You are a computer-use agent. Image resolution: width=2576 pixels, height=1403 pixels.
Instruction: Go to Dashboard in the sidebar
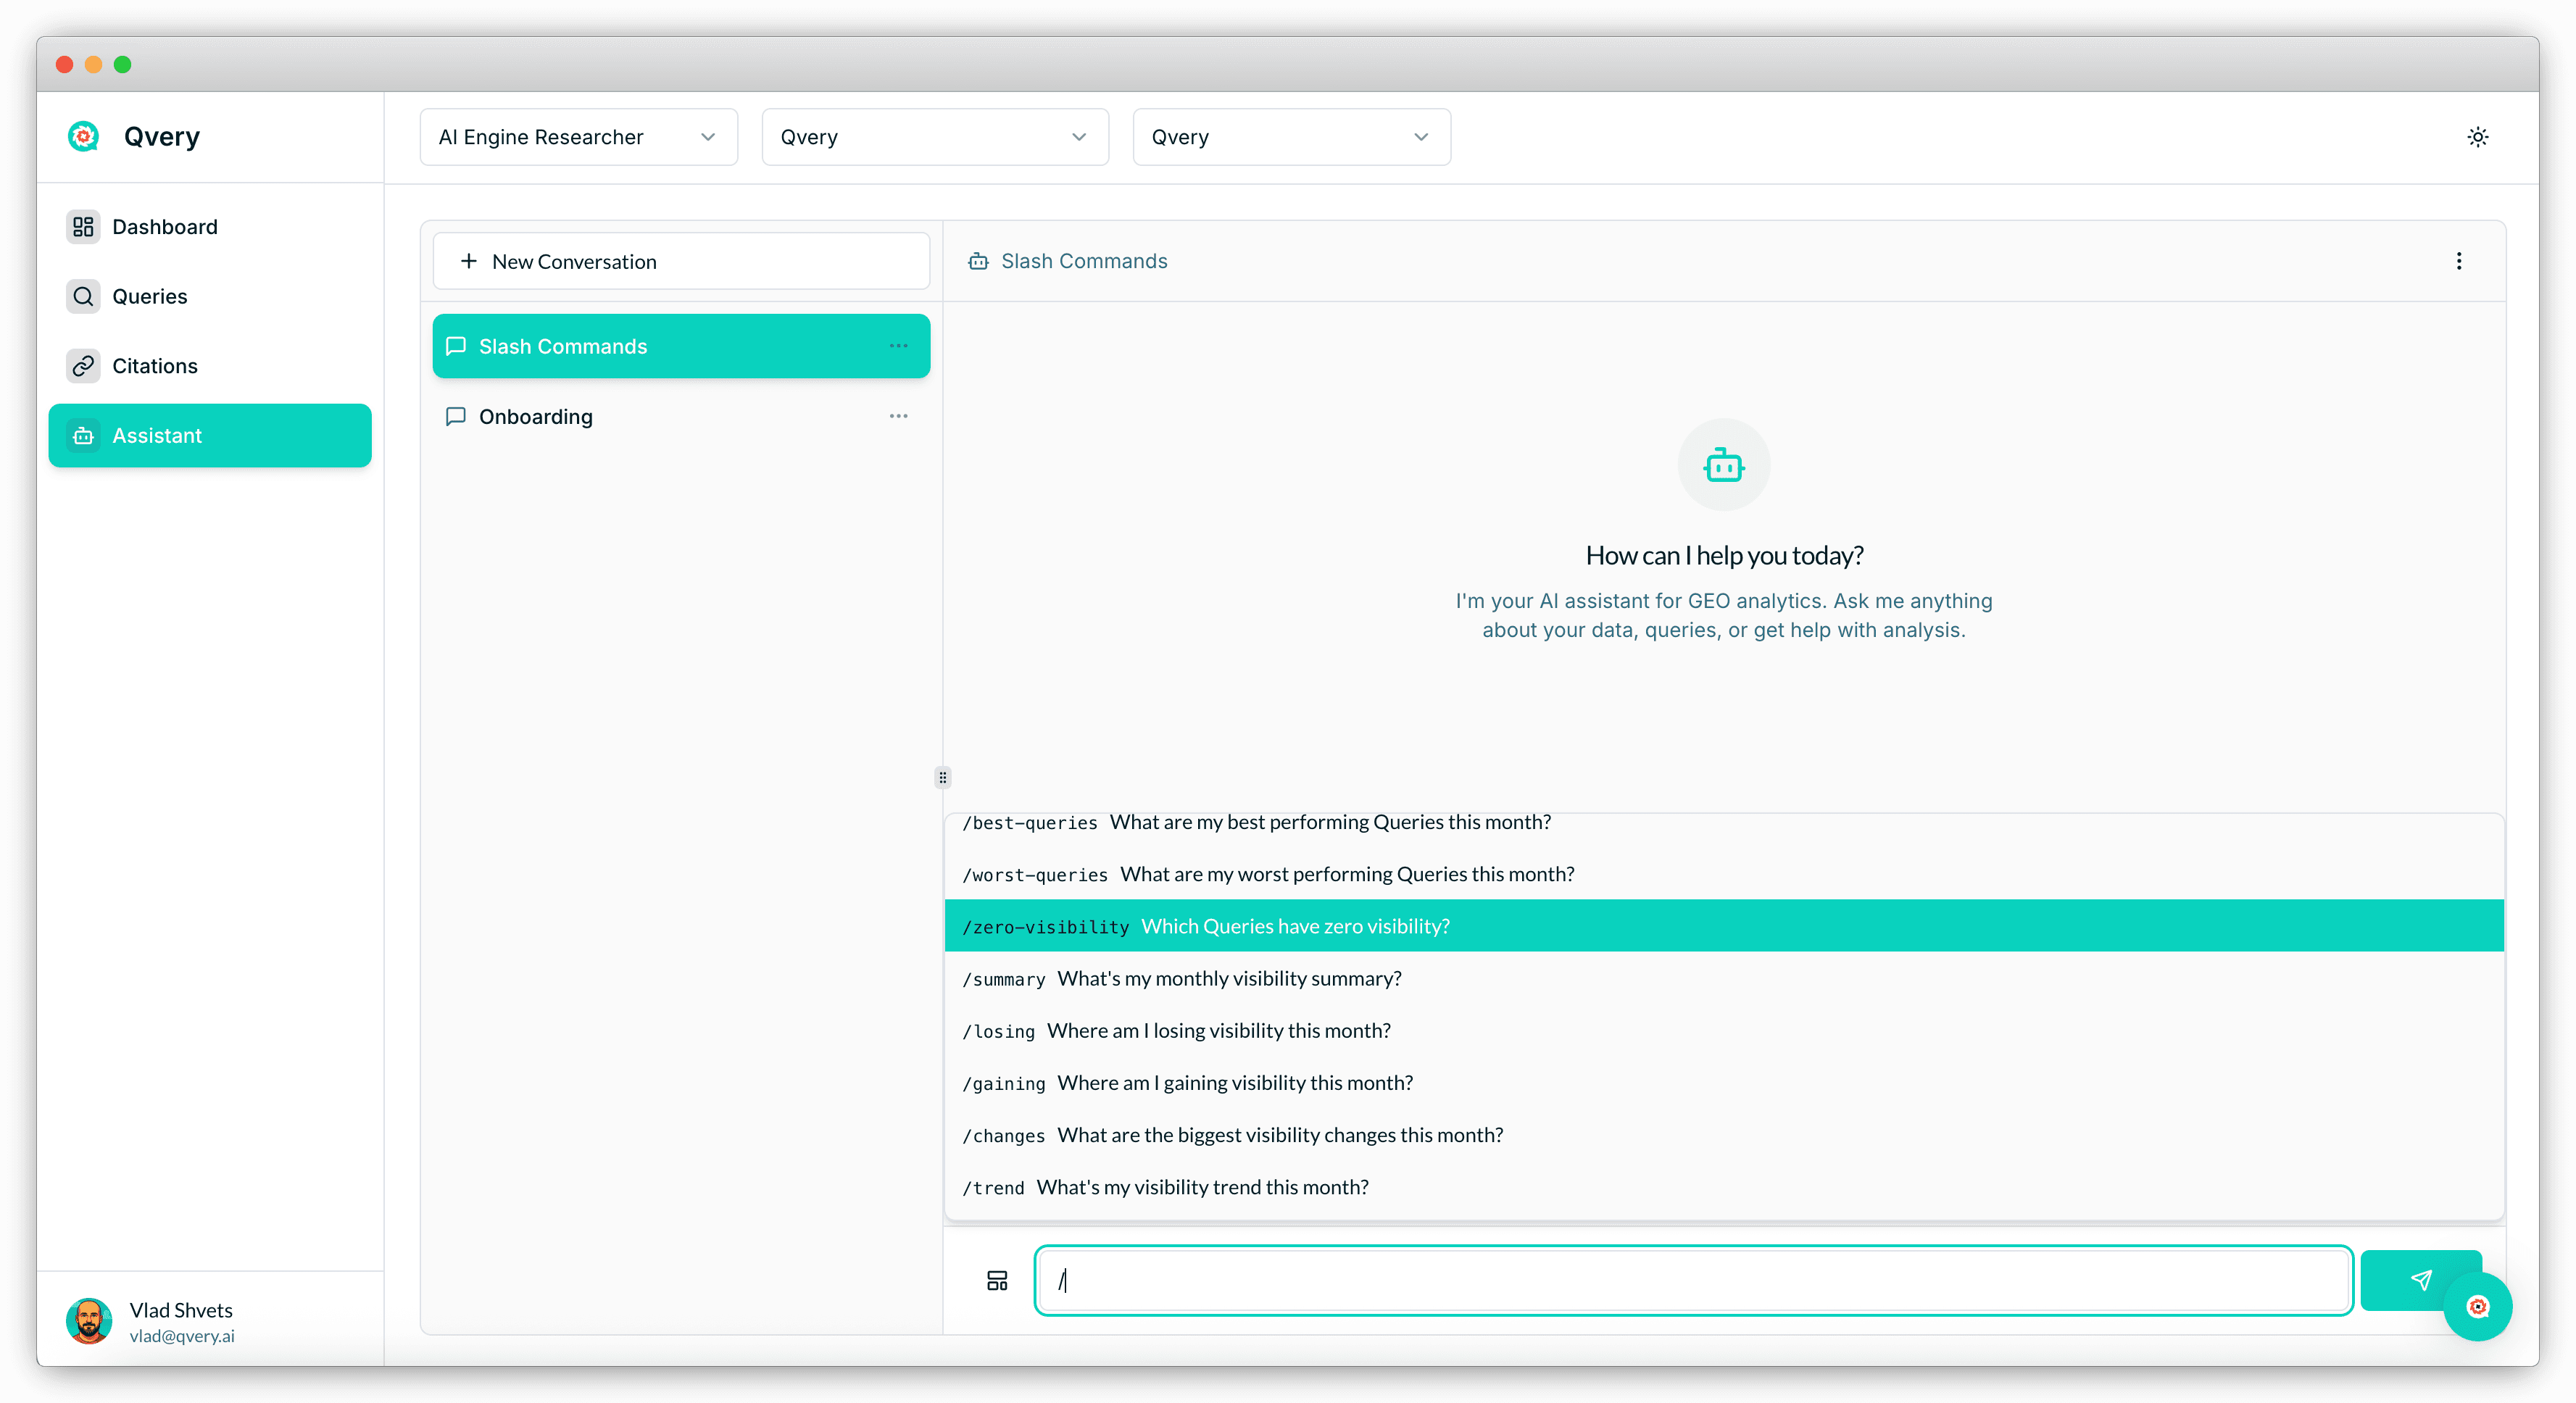coord(164,227)
